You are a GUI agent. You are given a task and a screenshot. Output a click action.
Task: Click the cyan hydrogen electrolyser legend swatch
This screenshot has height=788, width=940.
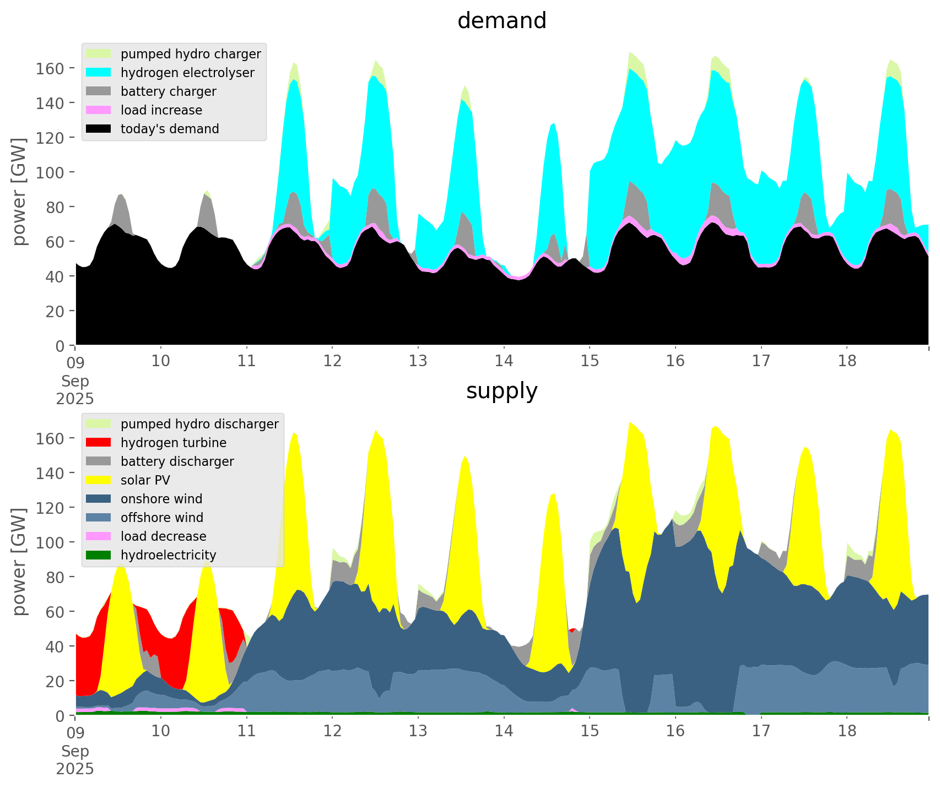(99, 73)
